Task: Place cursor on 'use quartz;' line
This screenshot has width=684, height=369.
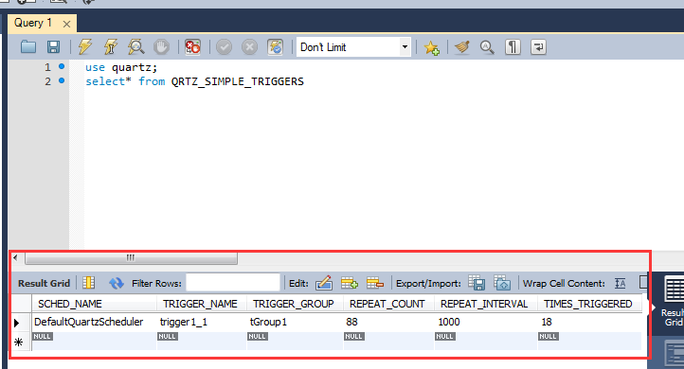Action: point(121,67)
